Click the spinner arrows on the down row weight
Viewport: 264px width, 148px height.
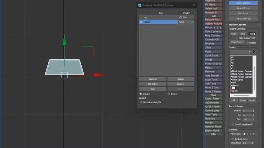tap(193, 22)
